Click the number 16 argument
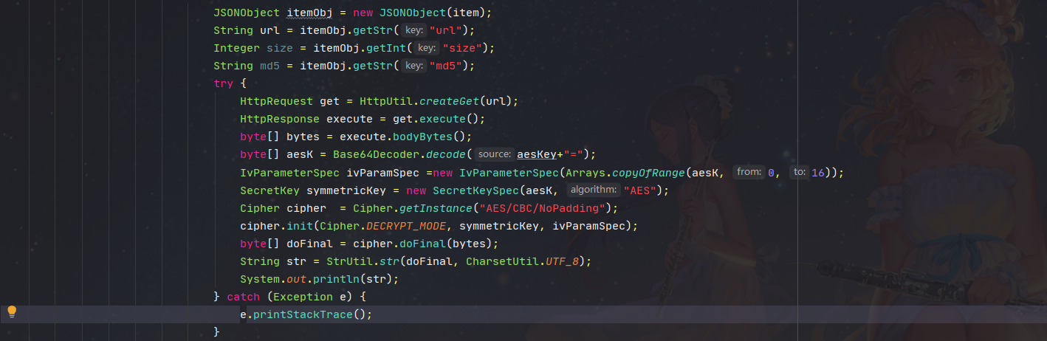Screen dimensions: 1047x341 (818, 172)
